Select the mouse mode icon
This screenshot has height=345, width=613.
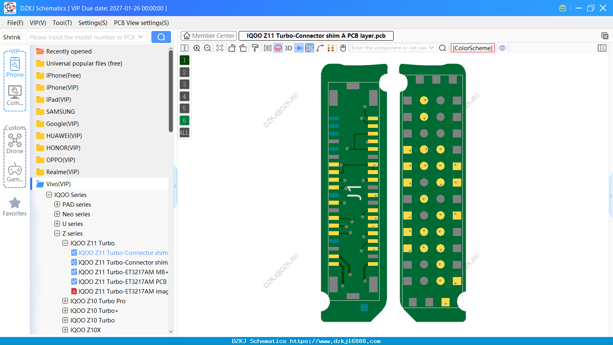343,48
